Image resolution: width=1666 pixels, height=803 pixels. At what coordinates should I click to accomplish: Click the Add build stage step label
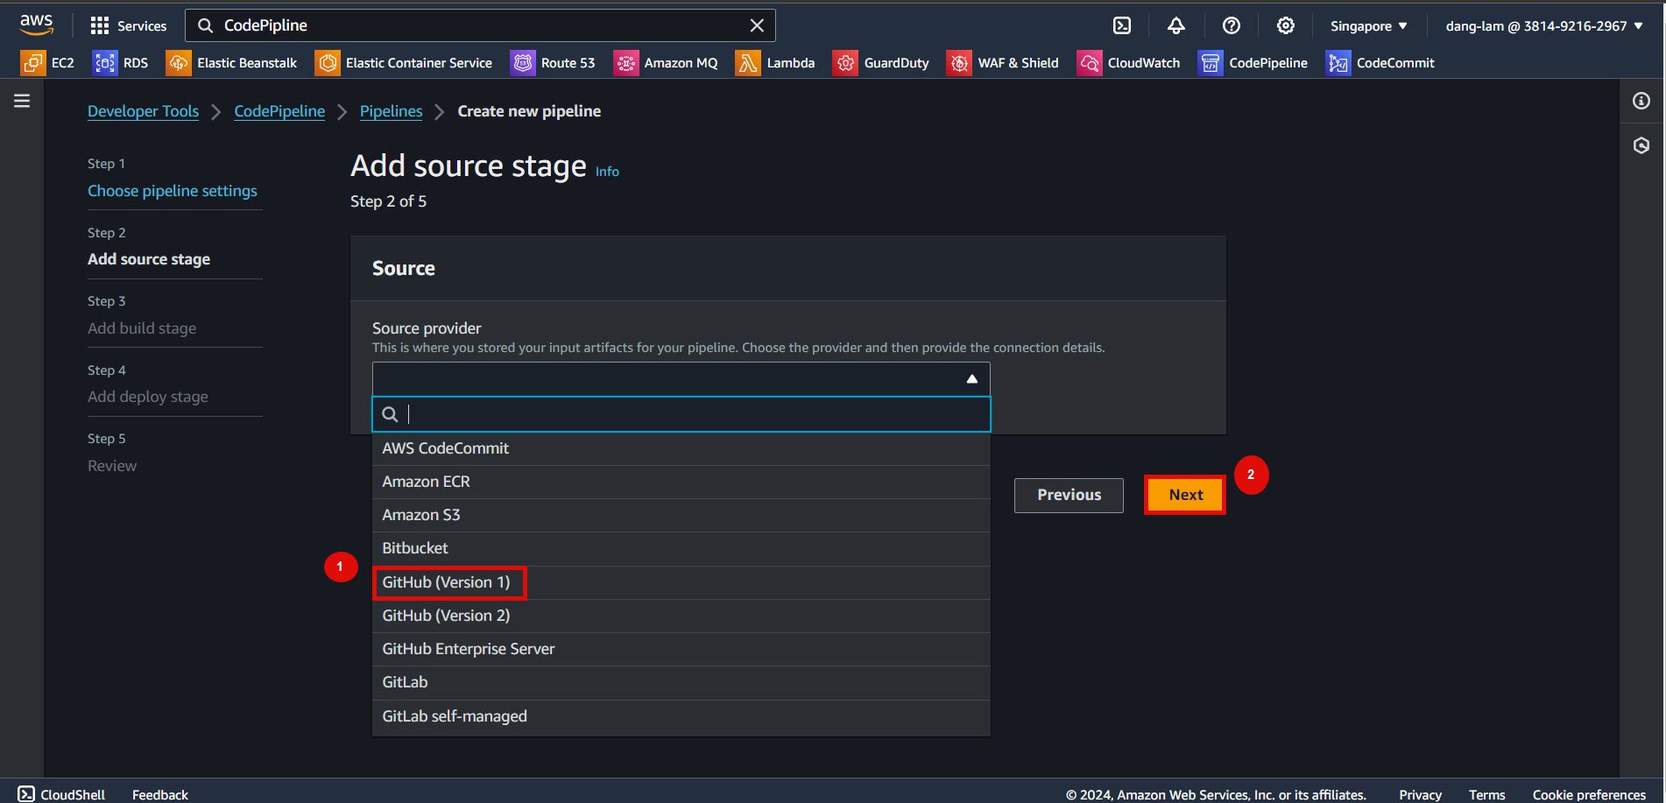tap(142, 328)
